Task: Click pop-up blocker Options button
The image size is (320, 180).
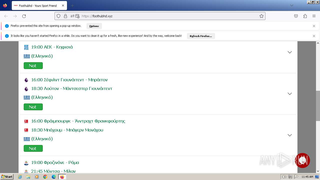Action: 94,26
